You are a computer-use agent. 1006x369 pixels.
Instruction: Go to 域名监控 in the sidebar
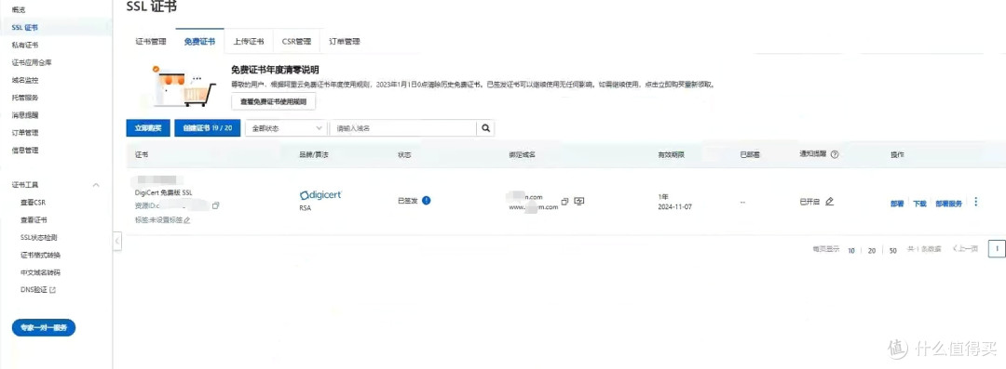(x=24, y=80)
